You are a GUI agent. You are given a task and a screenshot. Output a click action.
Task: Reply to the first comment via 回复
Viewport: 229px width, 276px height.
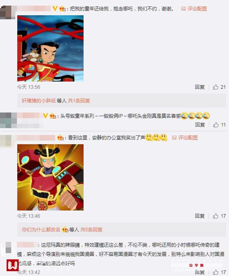point(200,87)
